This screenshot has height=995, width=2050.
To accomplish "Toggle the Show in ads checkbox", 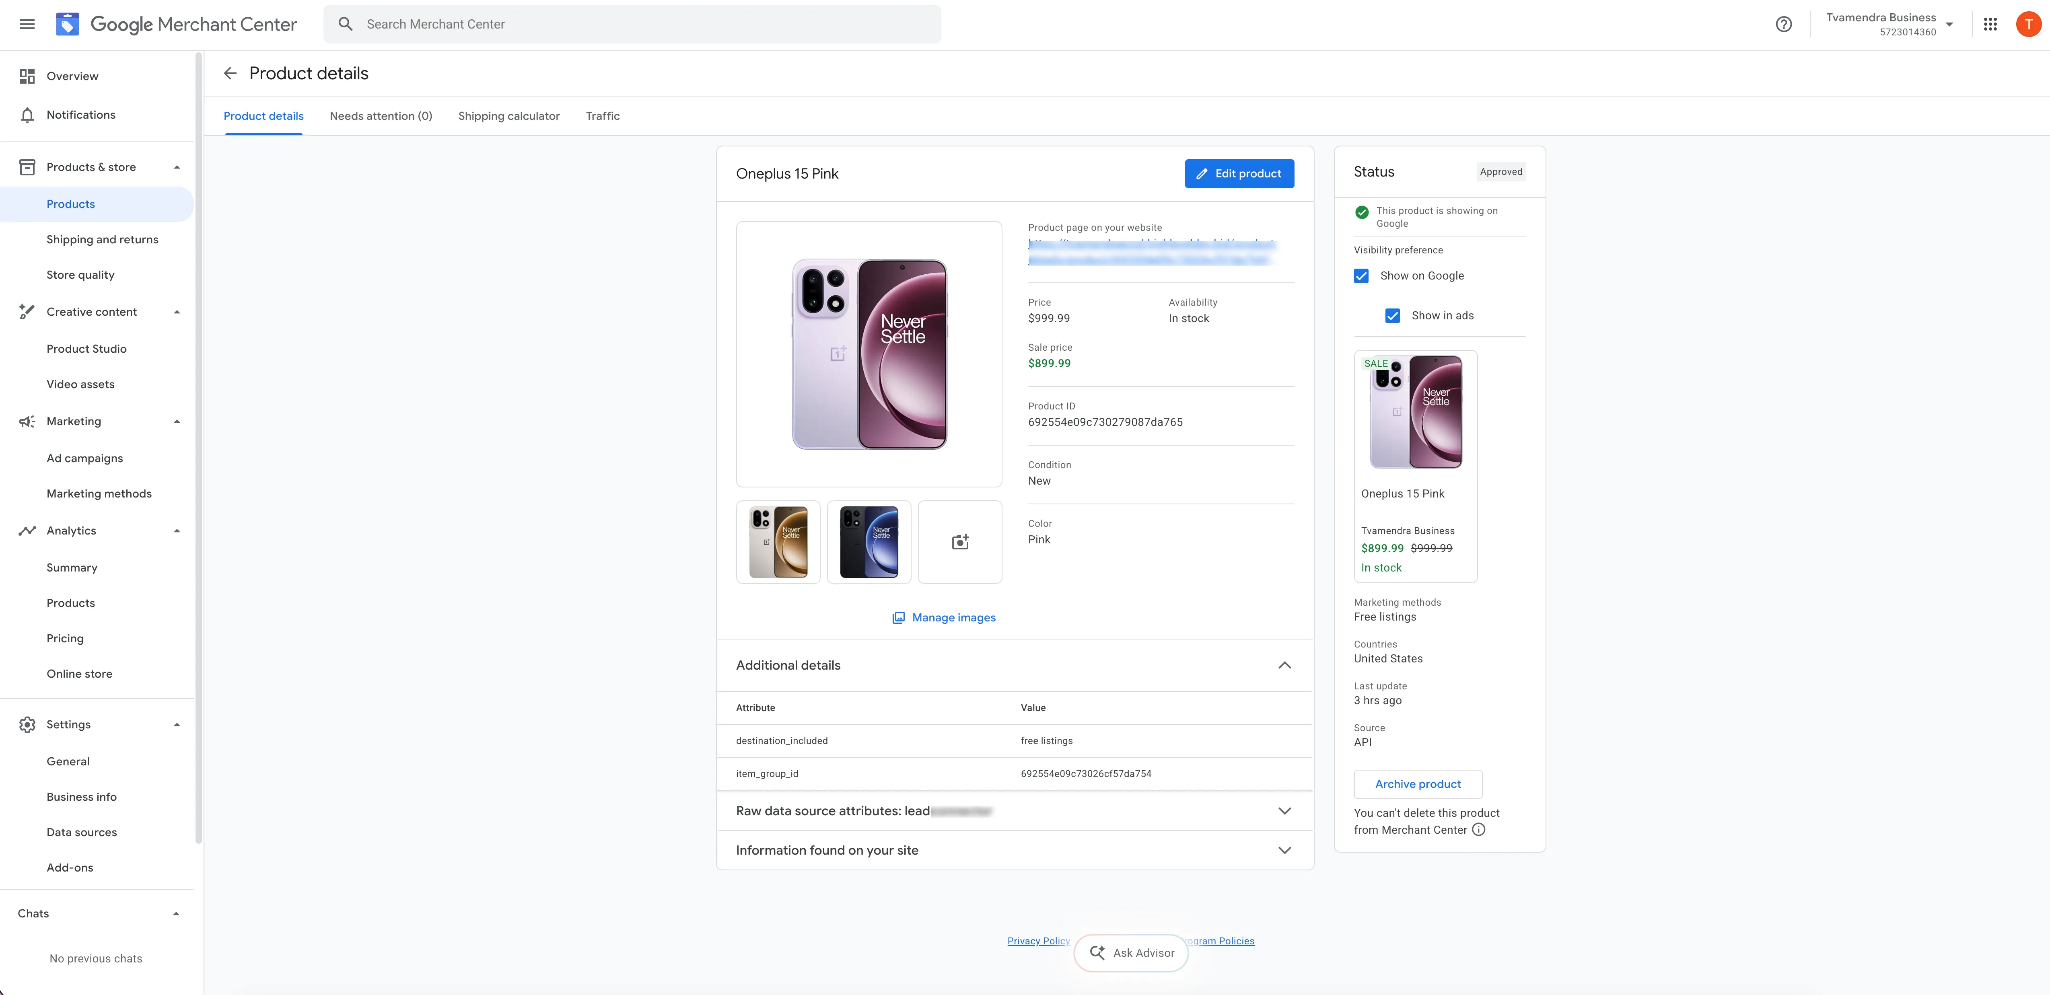I will [x=1392, y=316].
